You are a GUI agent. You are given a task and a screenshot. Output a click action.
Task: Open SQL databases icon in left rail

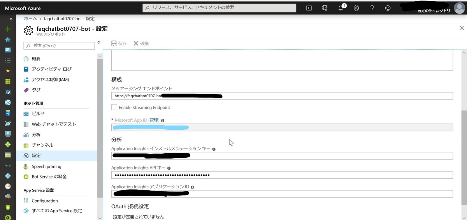click(x=8, y=113)
